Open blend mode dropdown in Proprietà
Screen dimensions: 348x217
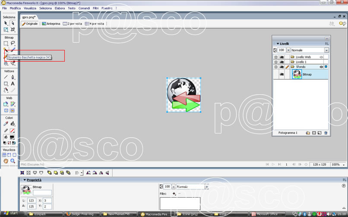206,187
